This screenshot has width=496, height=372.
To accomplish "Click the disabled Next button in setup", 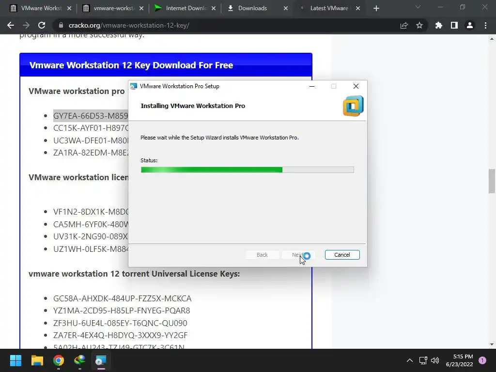I will coord(297,255).
